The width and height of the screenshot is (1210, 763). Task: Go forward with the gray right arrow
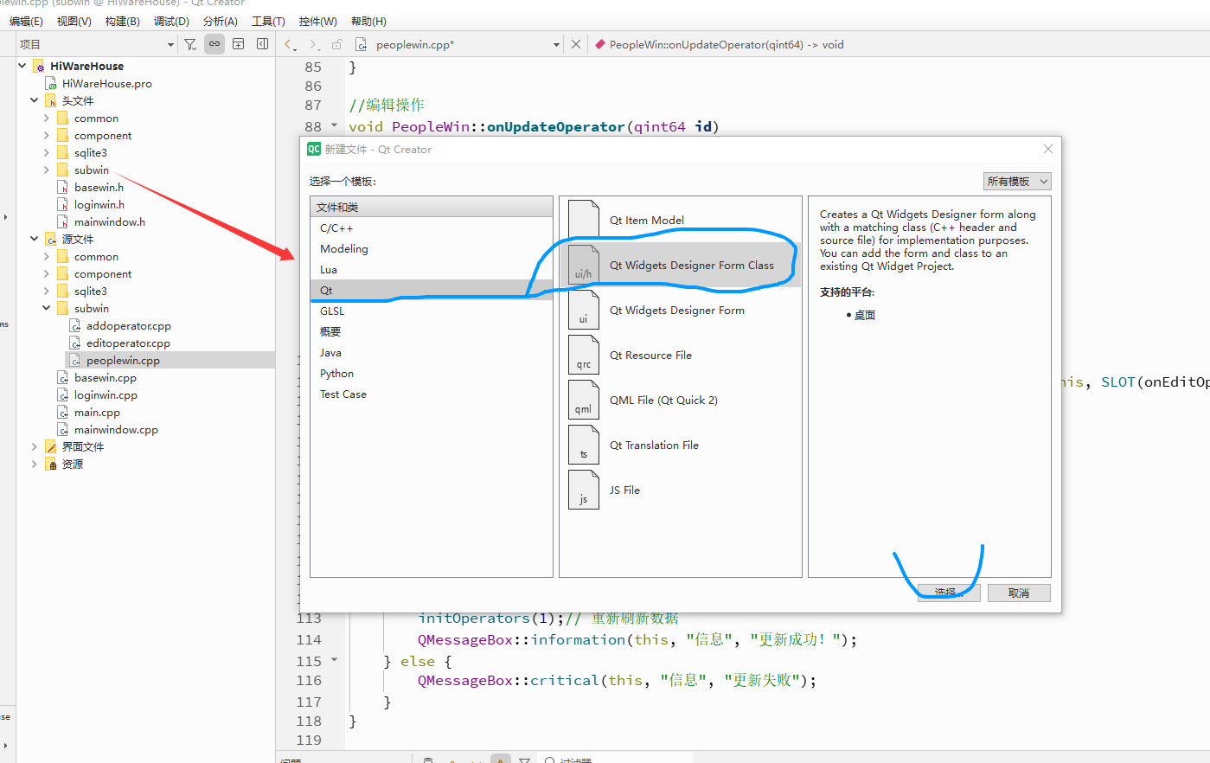click(314, 44)
